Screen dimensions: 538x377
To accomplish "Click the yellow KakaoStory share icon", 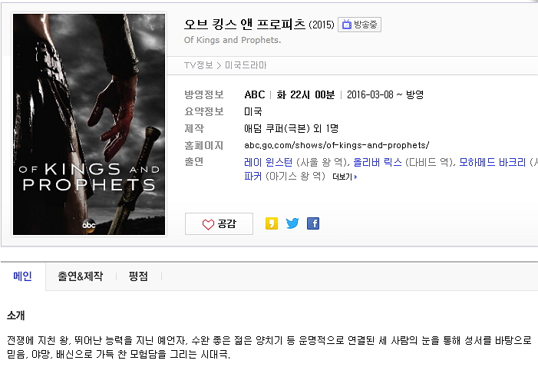I will tap(272, 223).
